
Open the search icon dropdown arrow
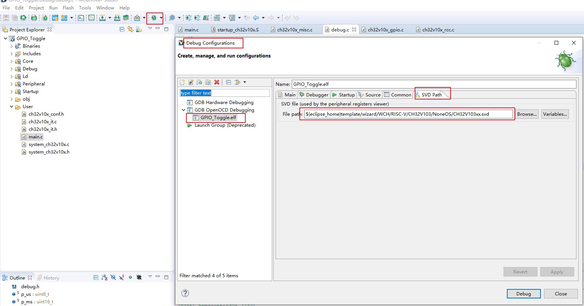pyautogui.click(x=179, y=18)
